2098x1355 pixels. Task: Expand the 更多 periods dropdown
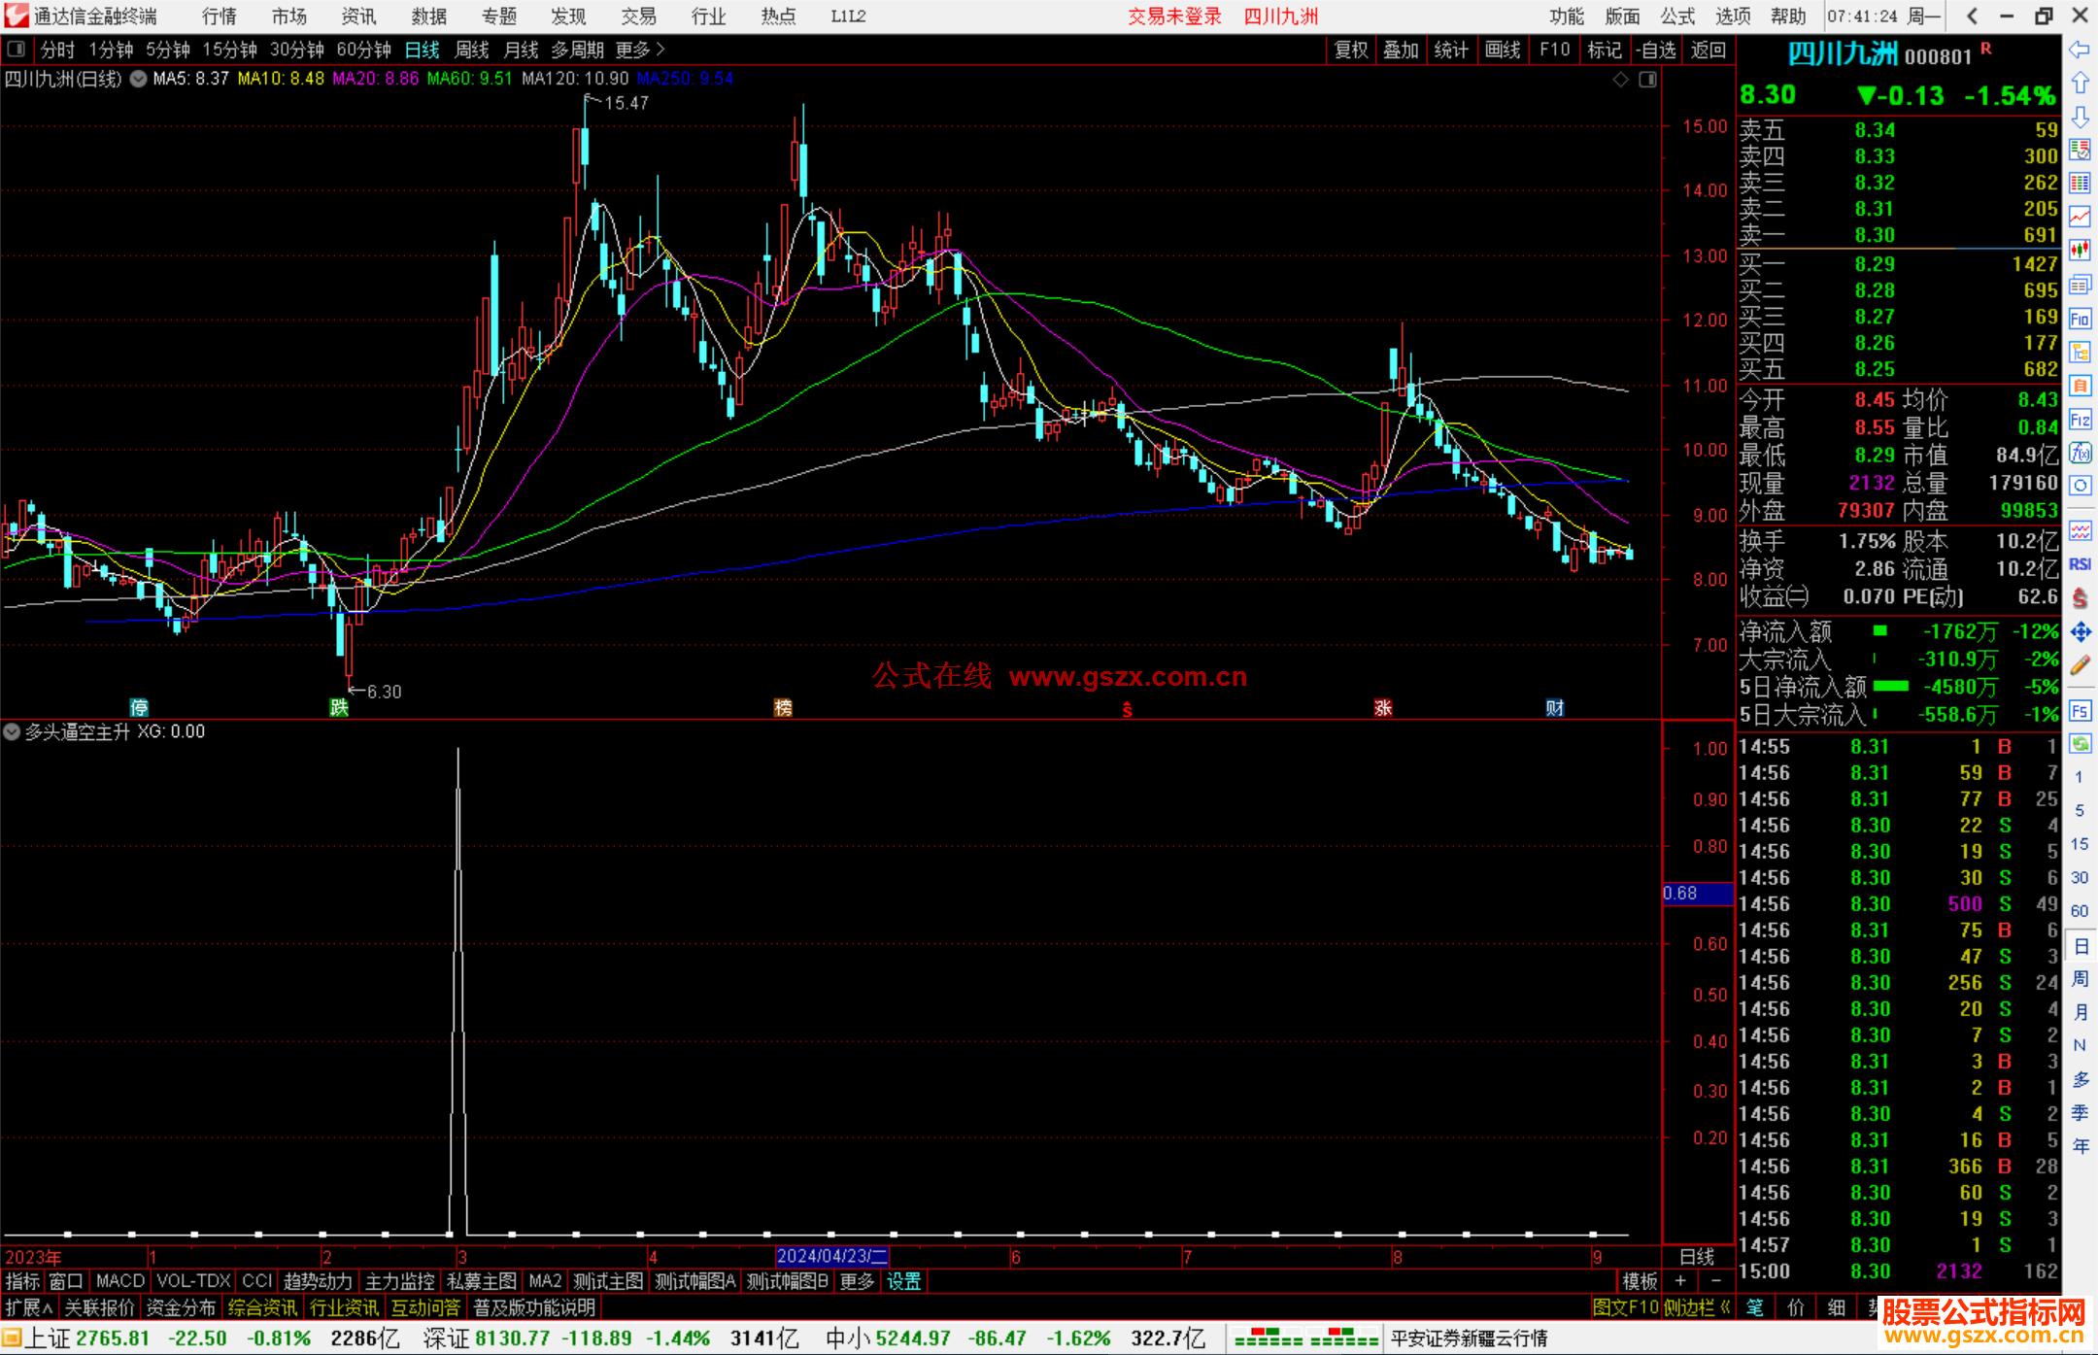click(639, 50)
